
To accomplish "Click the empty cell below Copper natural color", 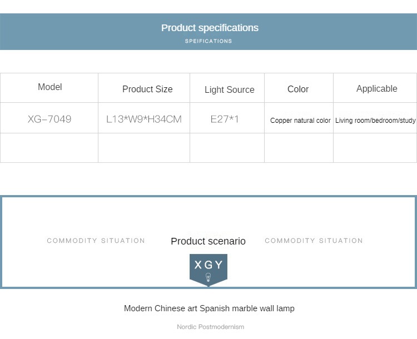I will tap(299, 148).
